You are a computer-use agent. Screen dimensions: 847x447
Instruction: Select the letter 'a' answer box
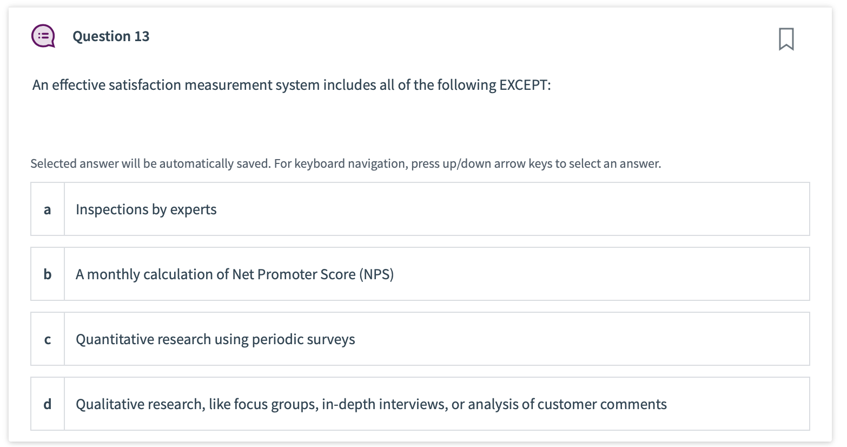(x=48, y=209)
